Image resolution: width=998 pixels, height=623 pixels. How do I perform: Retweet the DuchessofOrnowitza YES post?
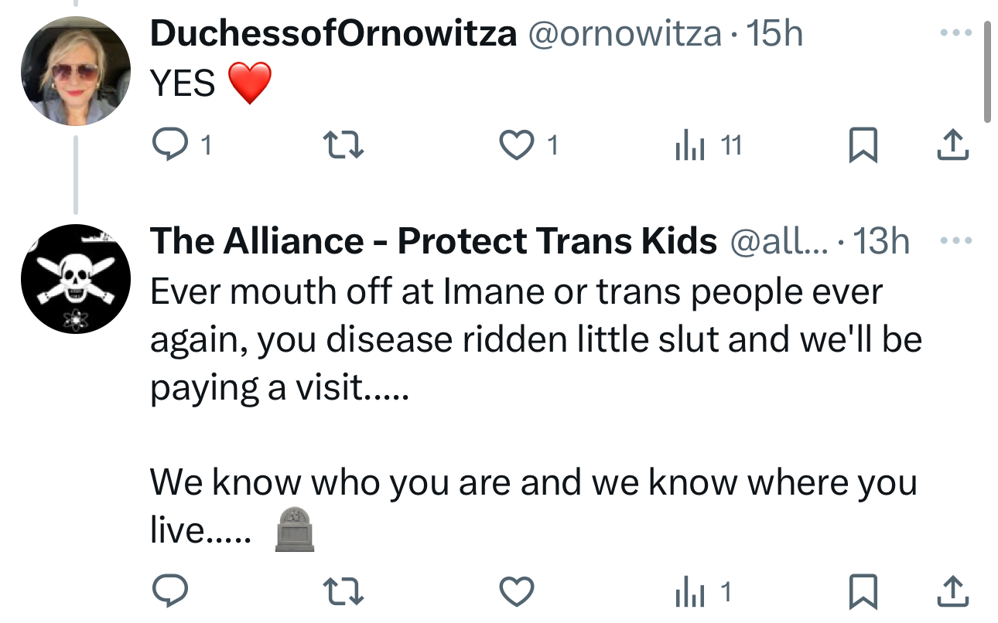[x=343, y=145]
